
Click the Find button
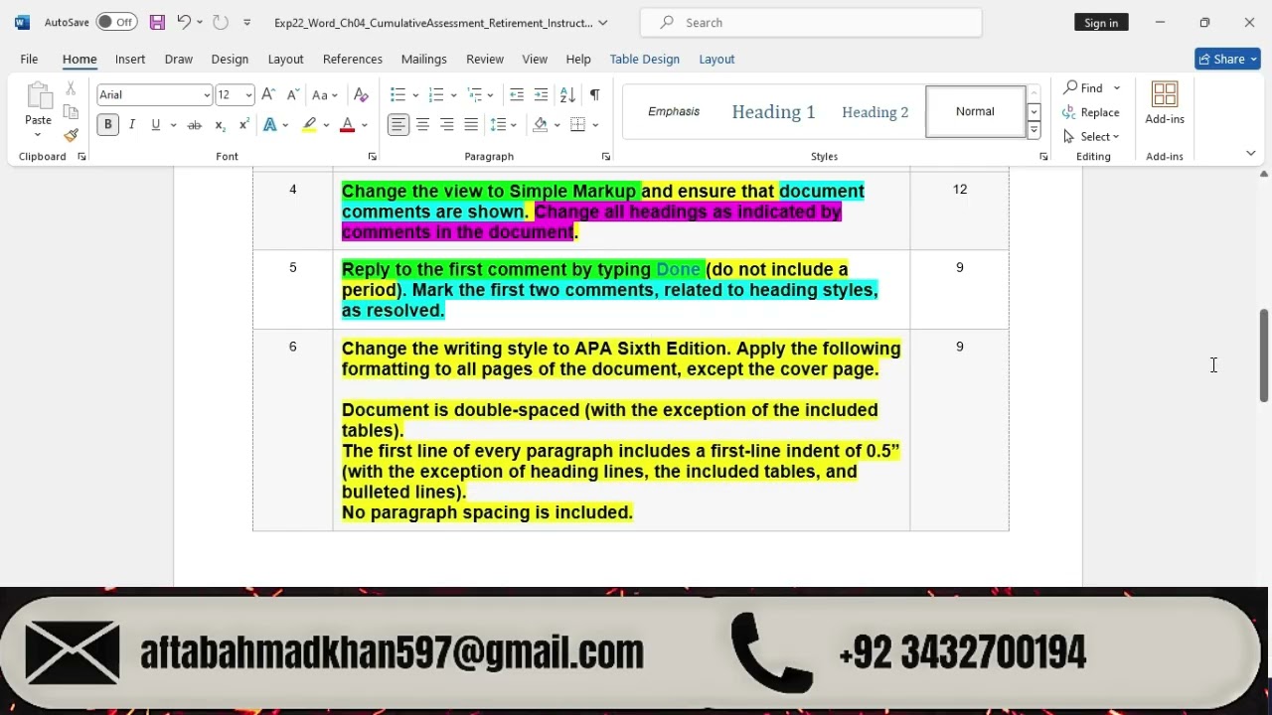tap(1083, 87)
